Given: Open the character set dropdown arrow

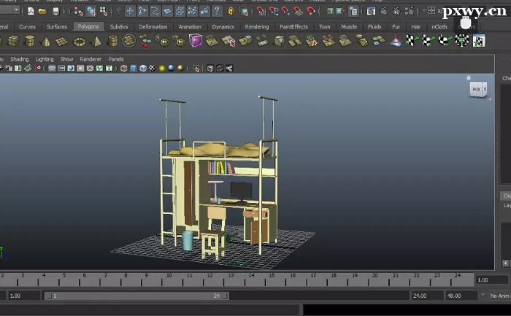Looking at the screenshot, I should [x=483, y=295].
